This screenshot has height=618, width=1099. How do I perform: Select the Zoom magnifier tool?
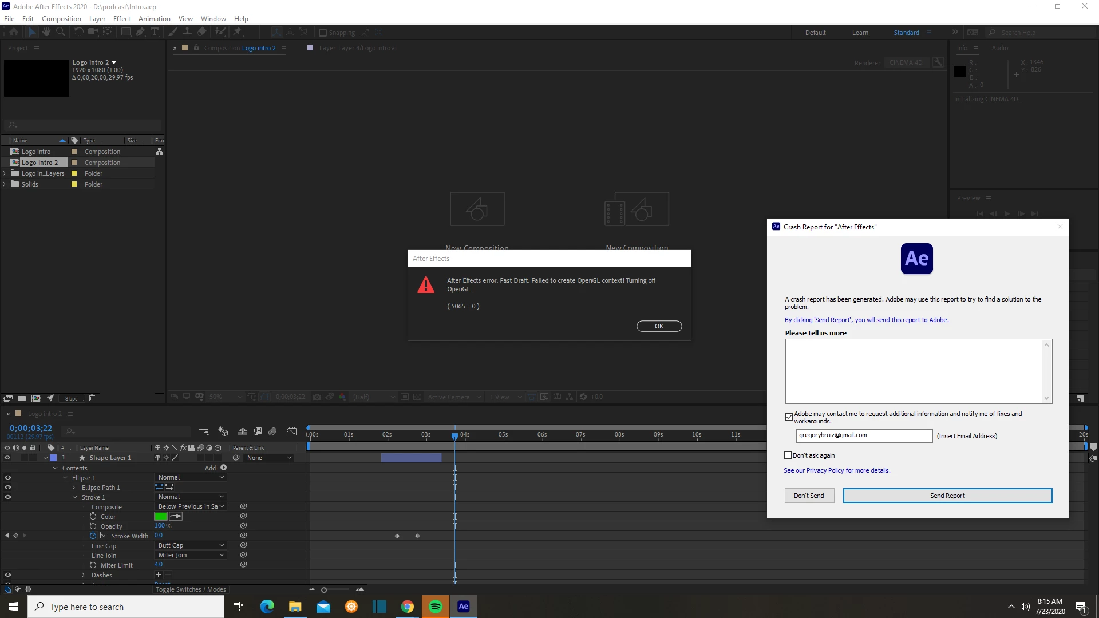[60, 32]
